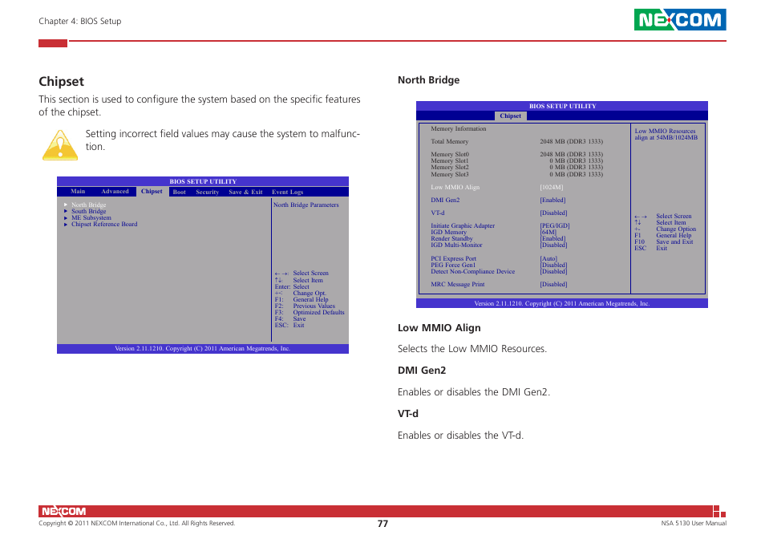Click the Detect Non-Compliance Device label
This screenshot has width=765, height=539.
click(x=473, y=271)
